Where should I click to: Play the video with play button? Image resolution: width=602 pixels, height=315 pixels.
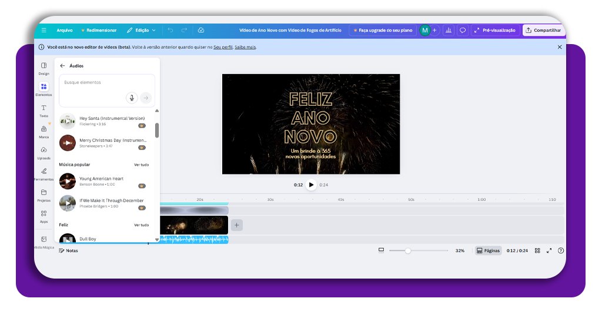[x=311, y=185]
